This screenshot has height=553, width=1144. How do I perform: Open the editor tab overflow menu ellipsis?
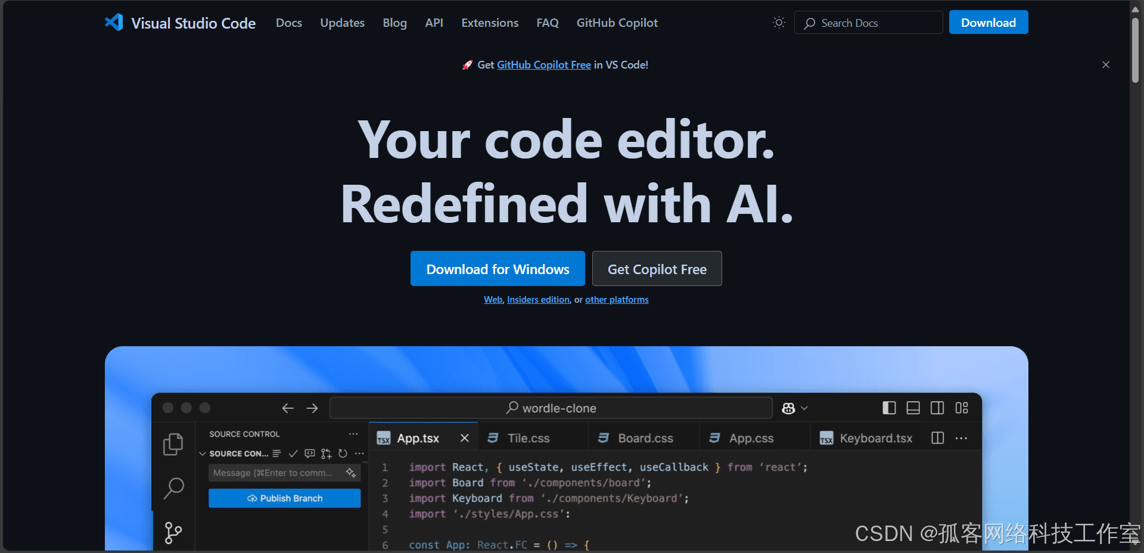(x=962, y=438)
